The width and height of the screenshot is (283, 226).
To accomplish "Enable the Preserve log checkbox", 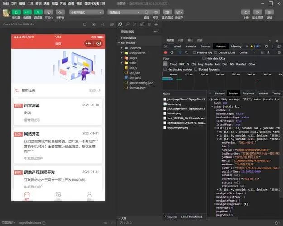I will point(194,52).
